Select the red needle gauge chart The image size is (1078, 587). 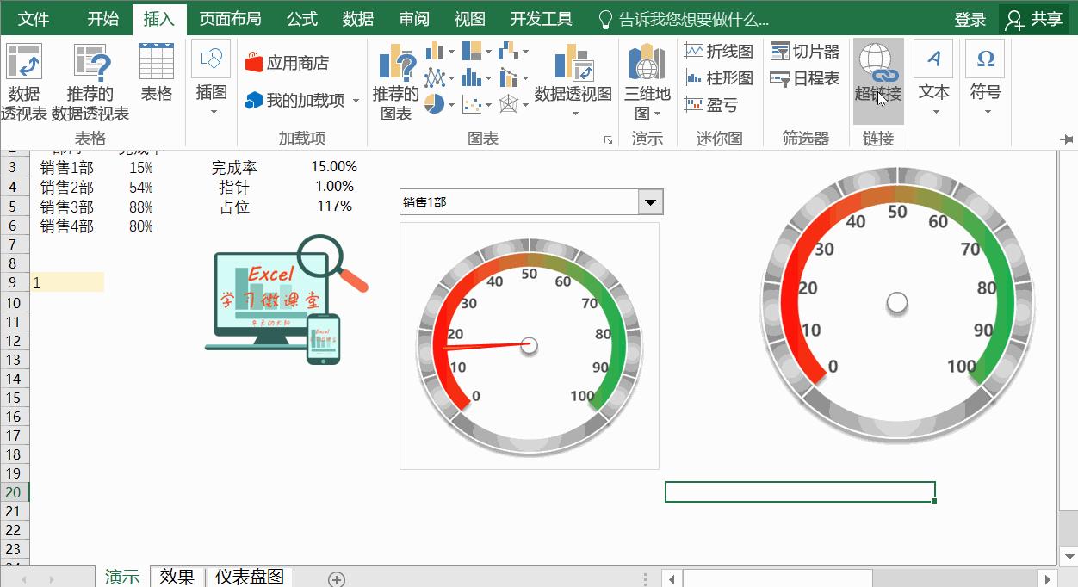[x=529, y=344]
